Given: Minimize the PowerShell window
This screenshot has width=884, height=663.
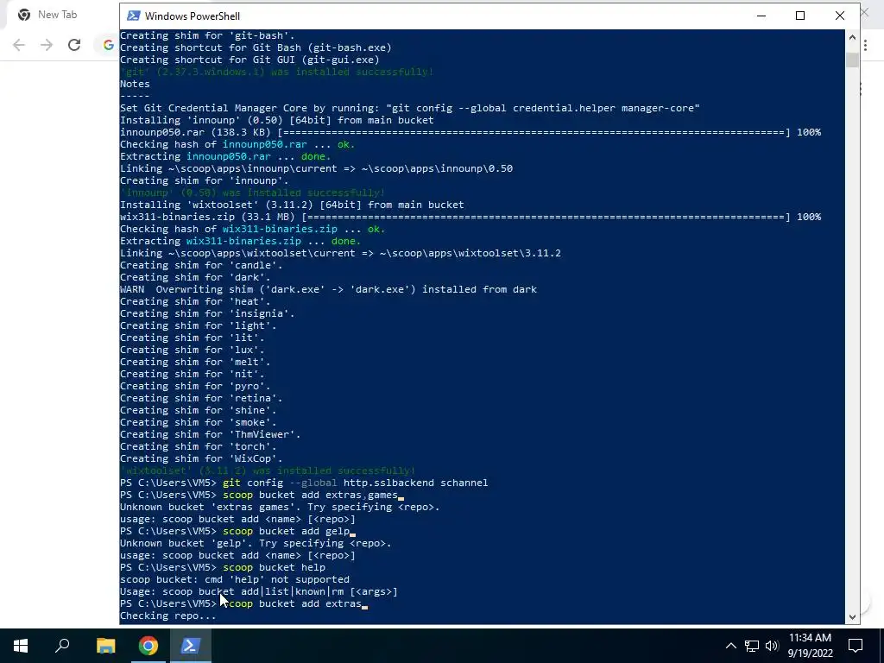Looking at the screenshot, I should coord(761,16).
